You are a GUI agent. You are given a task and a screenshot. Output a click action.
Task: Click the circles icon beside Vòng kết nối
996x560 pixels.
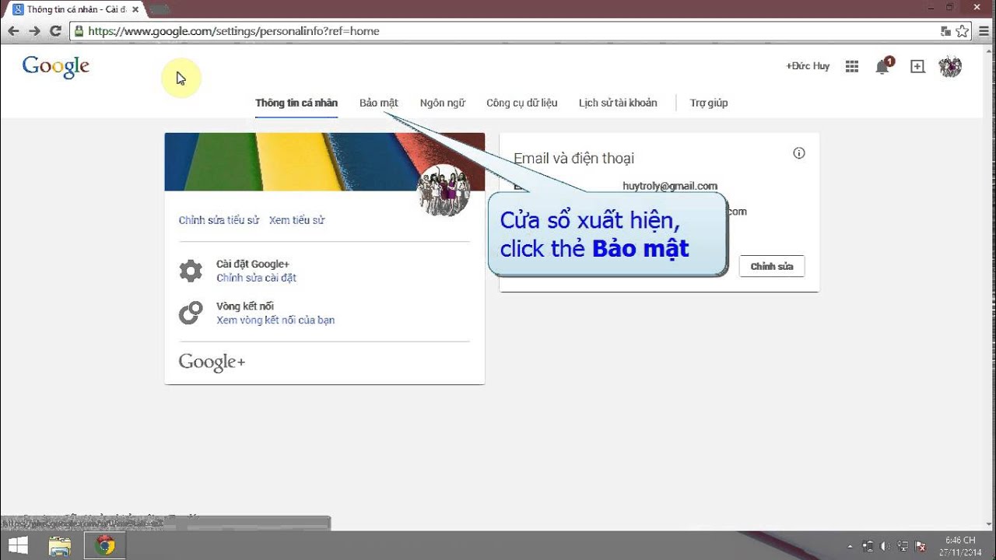(191, 313)
